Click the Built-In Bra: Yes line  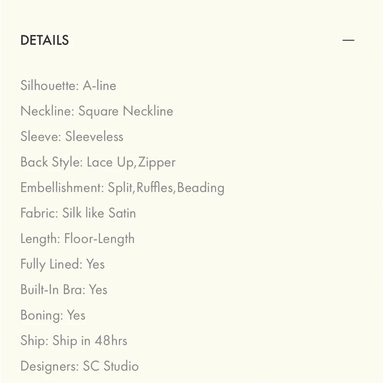(x=64, y=290)
